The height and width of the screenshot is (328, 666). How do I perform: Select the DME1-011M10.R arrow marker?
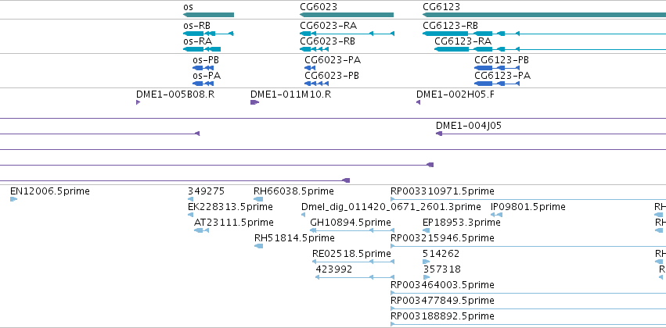(x=254, y=102)
